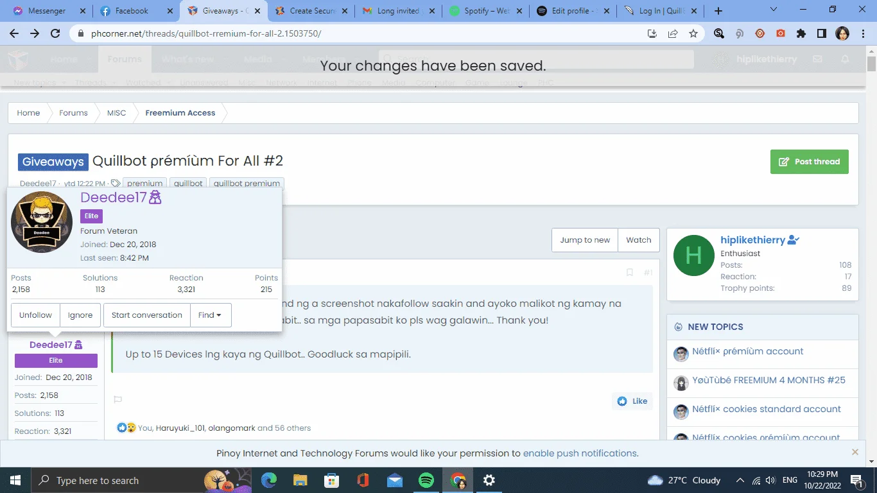Open Microsoft Store from the taskbar

[x=331, y=480]
